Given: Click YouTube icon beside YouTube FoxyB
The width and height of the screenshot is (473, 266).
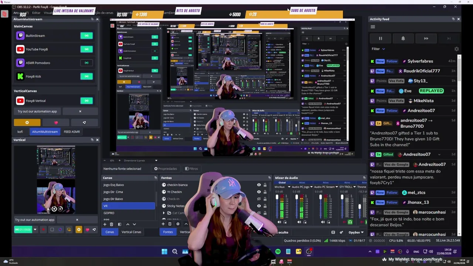Looking at the screenshot, I should 20,49.
